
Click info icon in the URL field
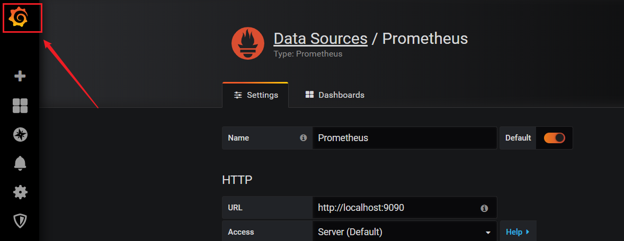click(x=484, y=208)
